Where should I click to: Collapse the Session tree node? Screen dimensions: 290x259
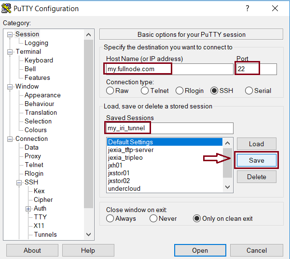point(10,34)
